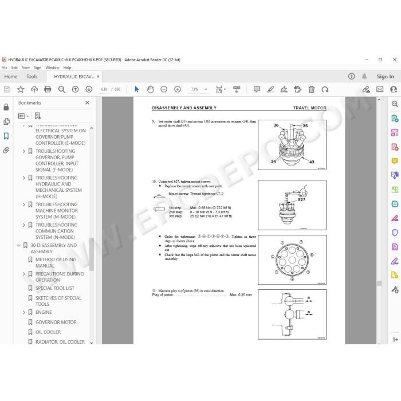
Task: Open Comment tool in right pane
Action: (395, 161)
